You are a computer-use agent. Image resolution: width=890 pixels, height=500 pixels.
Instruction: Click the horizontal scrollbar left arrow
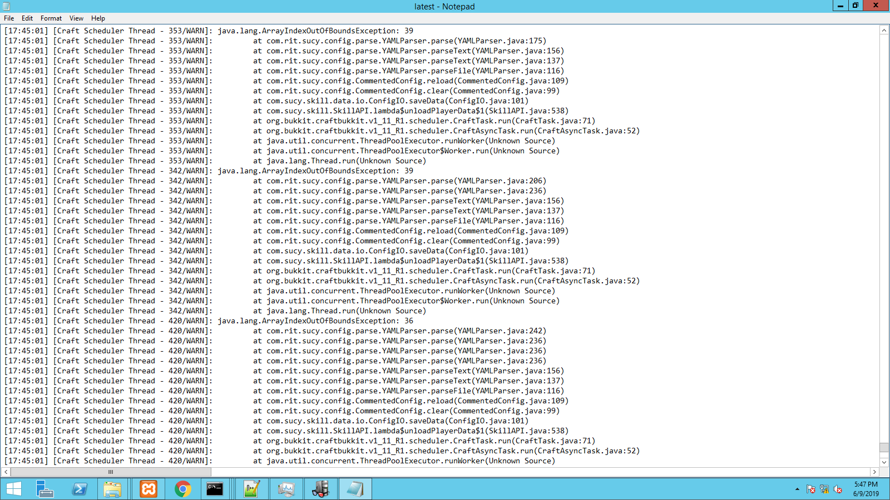(6, 472)
